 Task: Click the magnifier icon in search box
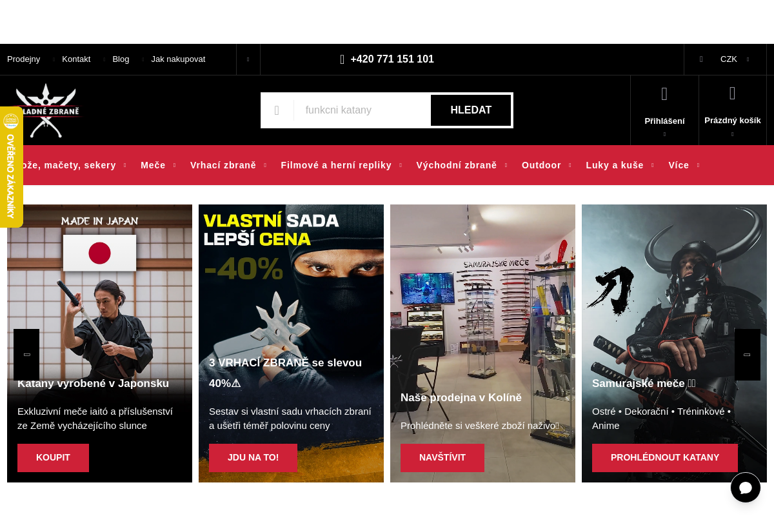tap(277, 110)
